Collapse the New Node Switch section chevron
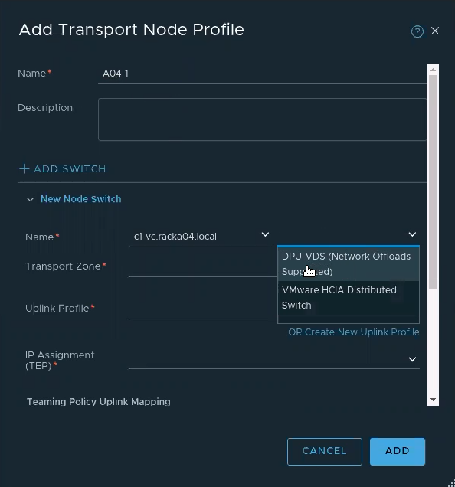The image size is (455, 487). click(x=30, y=199)
